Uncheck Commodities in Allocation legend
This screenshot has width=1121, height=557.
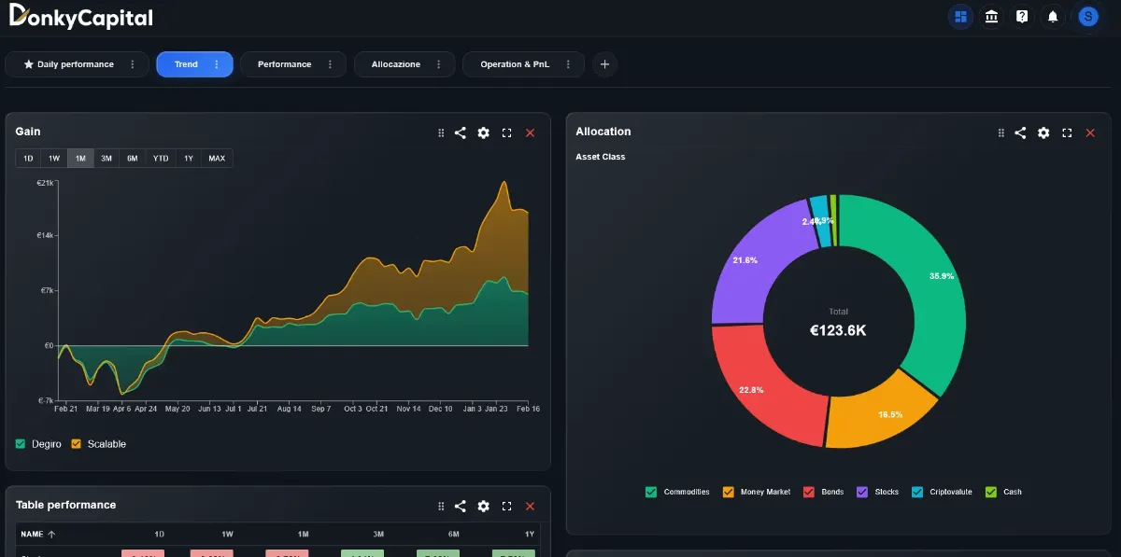(651, 492)
